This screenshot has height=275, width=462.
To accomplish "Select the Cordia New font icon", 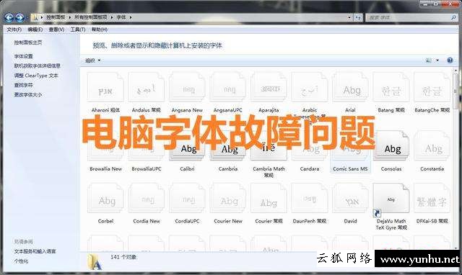I will click(x=146, y=198).
